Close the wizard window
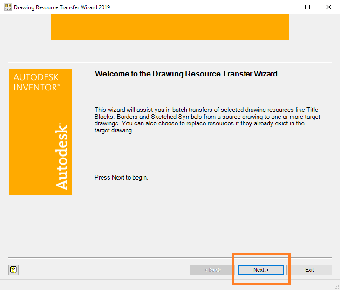Image resolution: width=340 pixels, height=290 pixels. pos(328,7)
